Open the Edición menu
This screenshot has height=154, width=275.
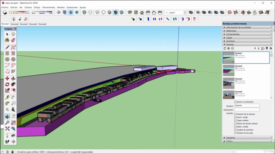tap(14, 7)
